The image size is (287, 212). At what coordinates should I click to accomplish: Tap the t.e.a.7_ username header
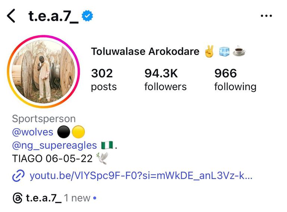coord(53,16)
